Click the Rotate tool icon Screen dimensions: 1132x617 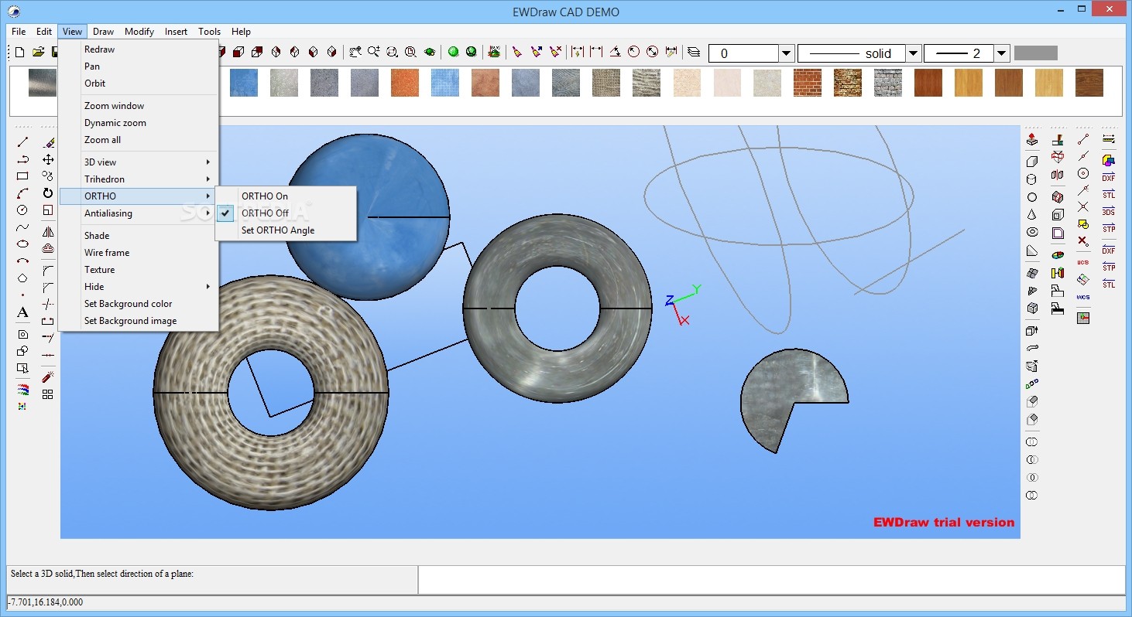(48, 193)
